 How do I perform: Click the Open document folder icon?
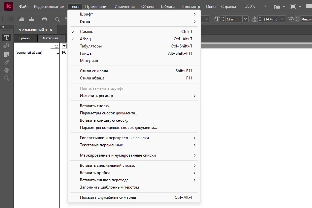tap(21, 19)
